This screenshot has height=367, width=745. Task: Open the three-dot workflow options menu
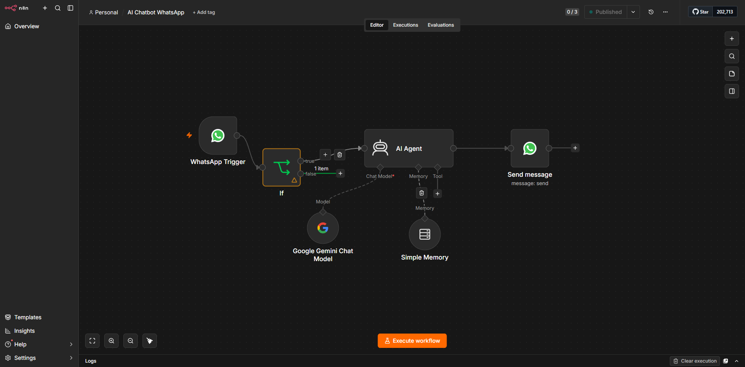coord(665,12)
